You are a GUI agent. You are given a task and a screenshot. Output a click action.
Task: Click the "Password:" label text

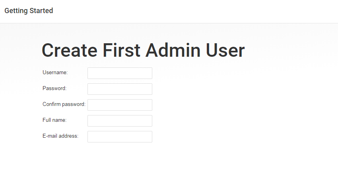tap(54, 88)
